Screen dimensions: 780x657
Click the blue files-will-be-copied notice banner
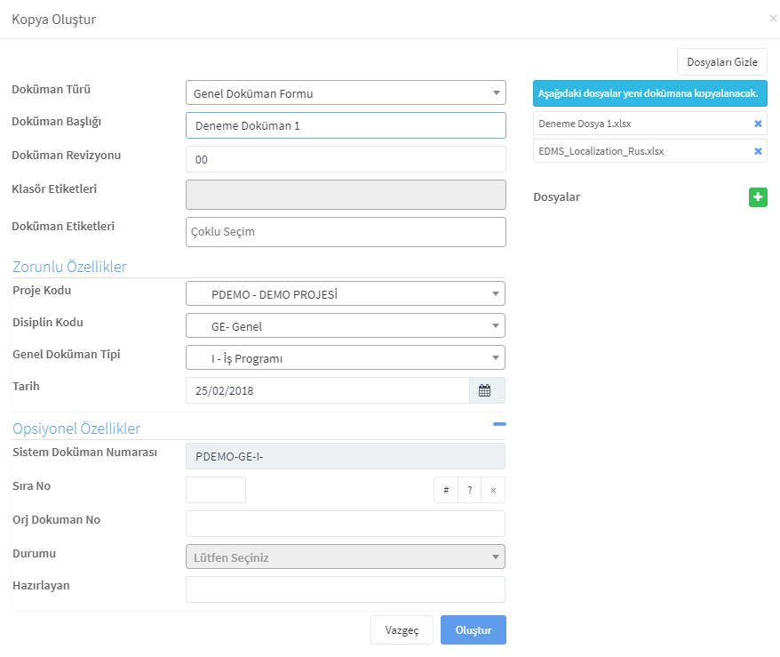[x=649, y=93]
